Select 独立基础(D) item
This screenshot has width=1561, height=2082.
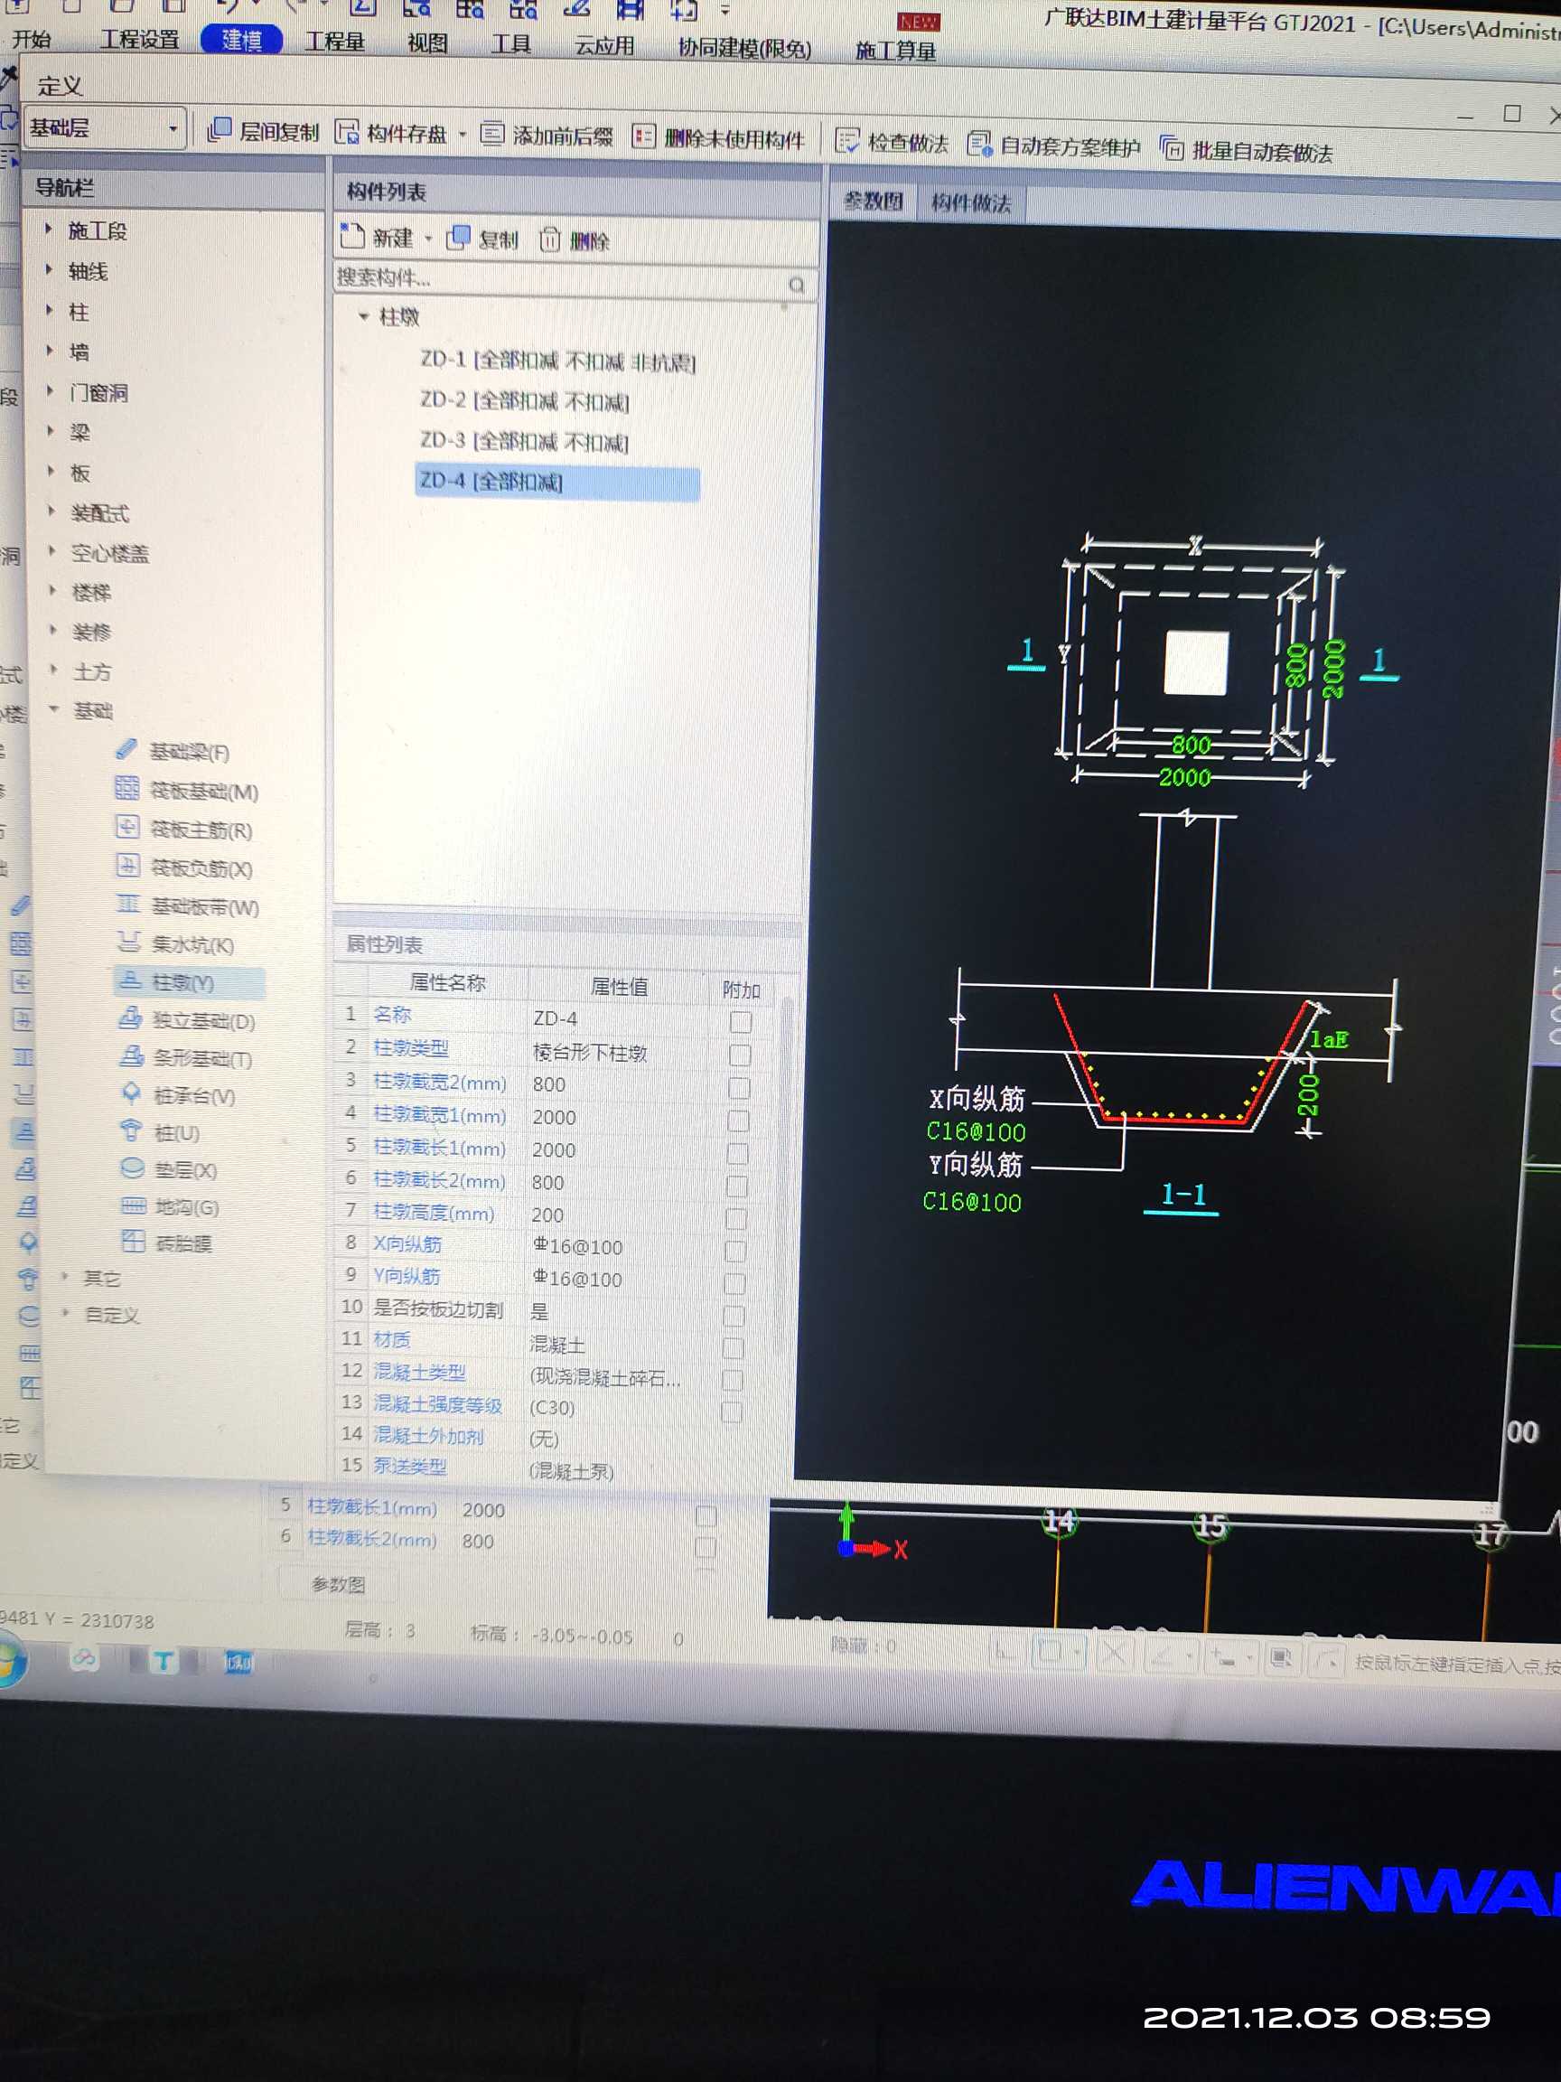[187, 1020]
